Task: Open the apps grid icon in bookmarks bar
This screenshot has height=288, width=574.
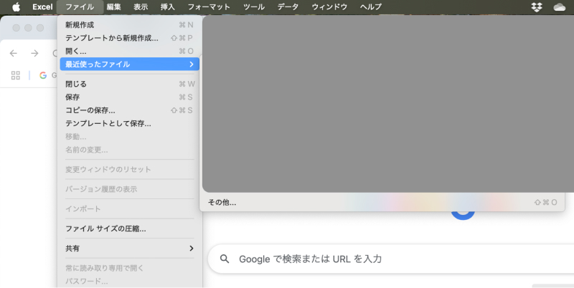Action: (x=16, y=75)
